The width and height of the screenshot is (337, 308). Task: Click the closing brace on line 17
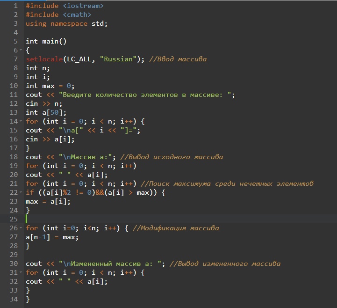[28, 148]
